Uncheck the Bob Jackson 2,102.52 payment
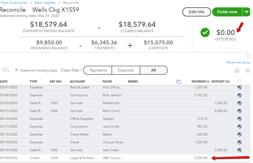253x163 pixels. pyautogui.click(x=240, y=95)
